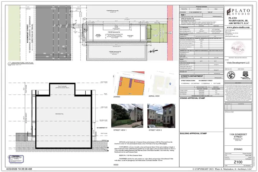The image size is (258, 172).
Task: Click the timestamp '4/23/2026 10:39:38 AM'
Action: tap(19, 169)
